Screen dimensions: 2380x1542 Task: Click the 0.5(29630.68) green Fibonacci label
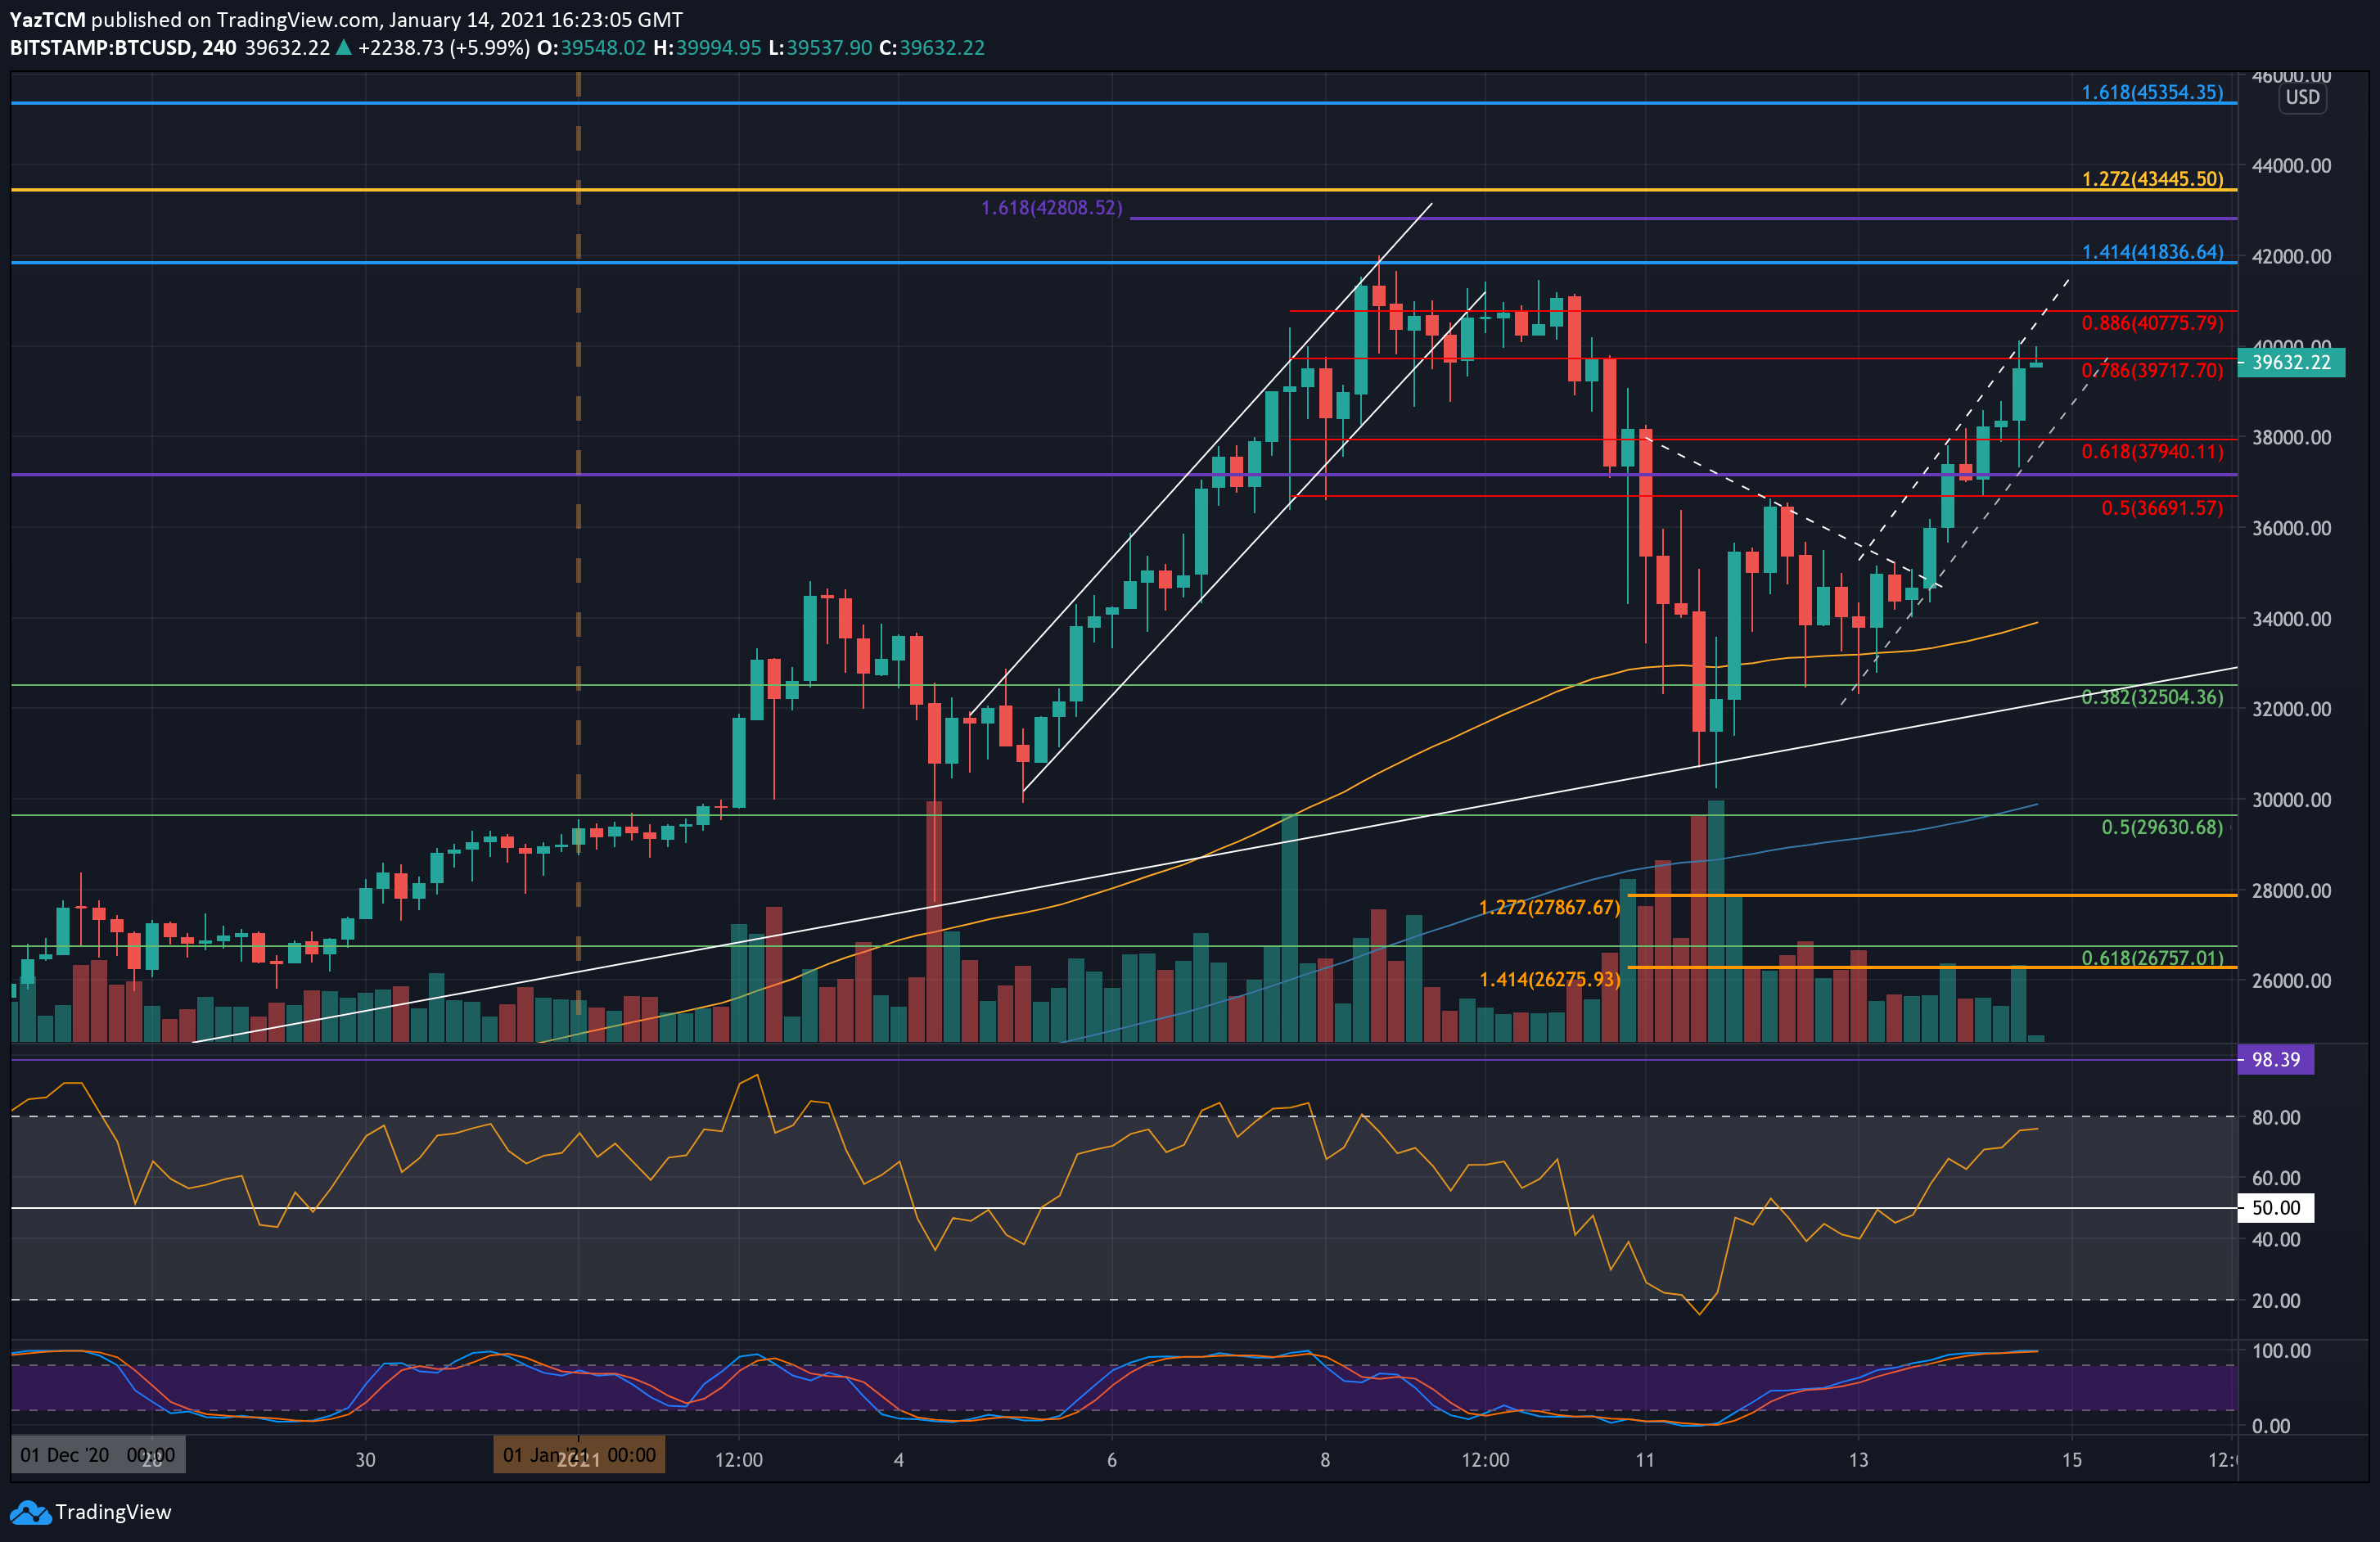tap(2162, 827)
